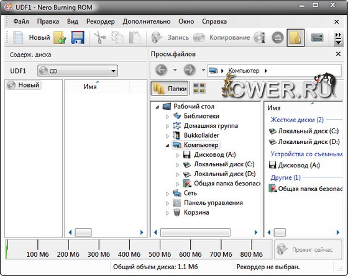
Task: Click the Жесткие диски (2) group header
Action: [297, 120]
